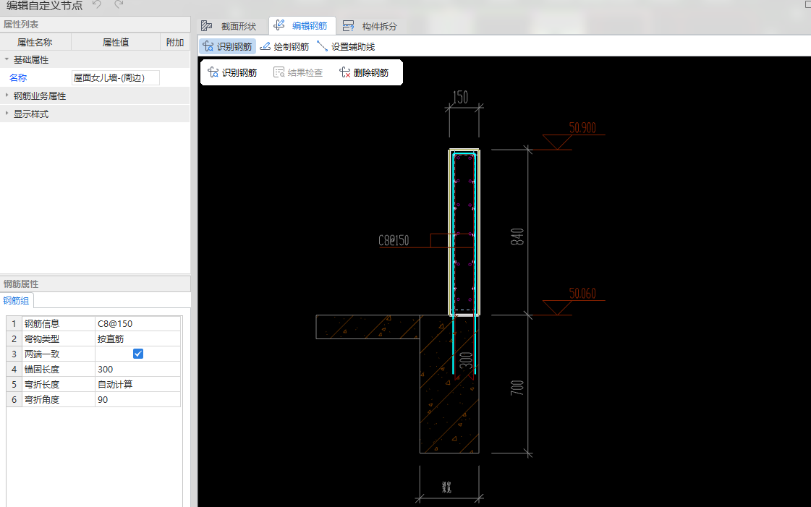Click the redo arrow in title bar
811x507 pixels.
[119, 4]
